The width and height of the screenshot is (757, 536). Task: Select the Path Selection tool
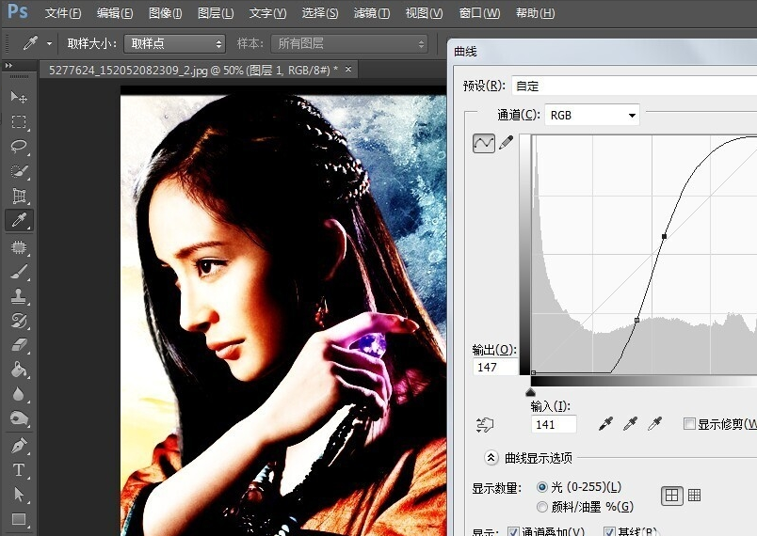click(x=19, y=495)
